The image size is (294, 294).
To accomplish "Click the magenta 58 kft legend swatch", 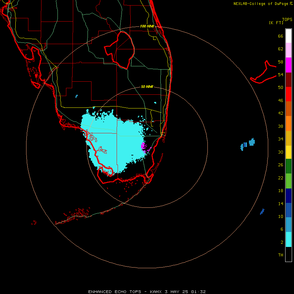I will (x=288, y=65).
